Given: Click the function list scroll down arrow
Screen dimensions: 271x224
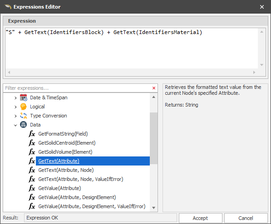Looking at the screenshot, I should click(153, 208).
